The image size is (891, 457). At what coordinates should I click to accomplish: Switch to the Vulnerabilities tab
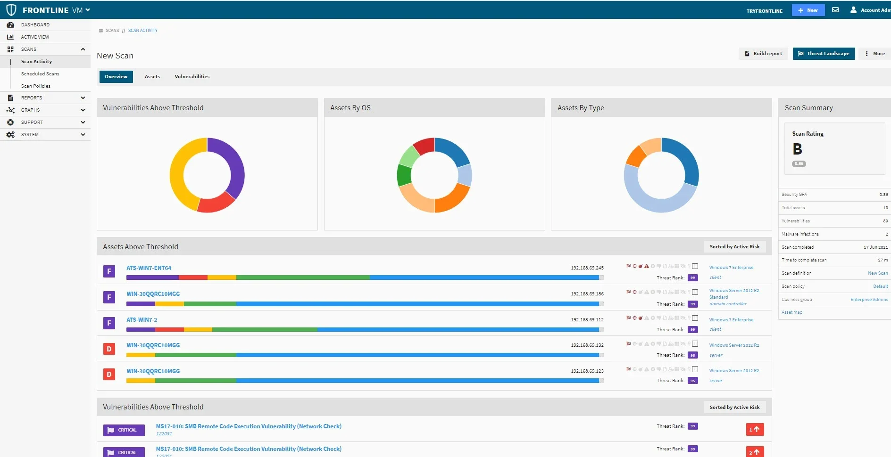(x=192, y=77)
